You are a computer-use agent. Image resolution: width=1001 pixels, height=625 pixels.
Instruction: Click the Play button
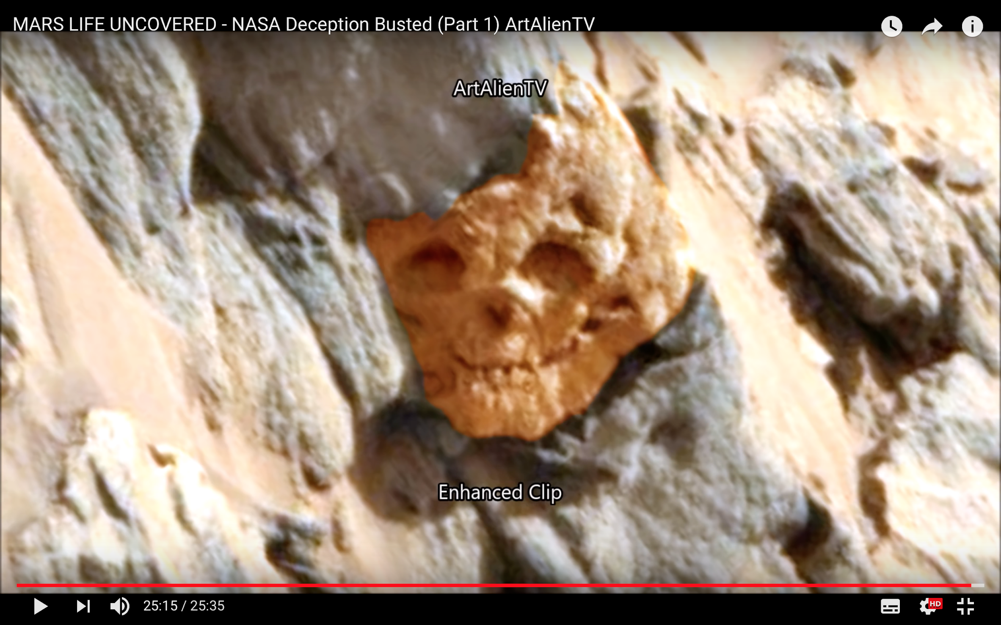pyautogui.click(x=41, y=606)
